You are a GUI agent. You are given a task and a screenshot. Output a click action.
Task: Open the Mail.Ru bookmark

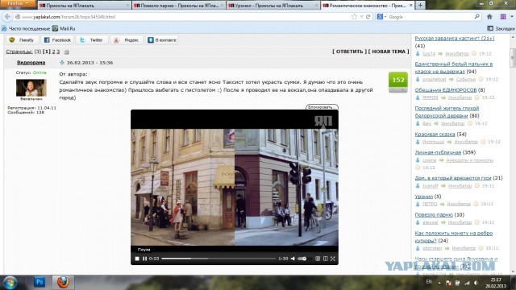click(64, 29)
